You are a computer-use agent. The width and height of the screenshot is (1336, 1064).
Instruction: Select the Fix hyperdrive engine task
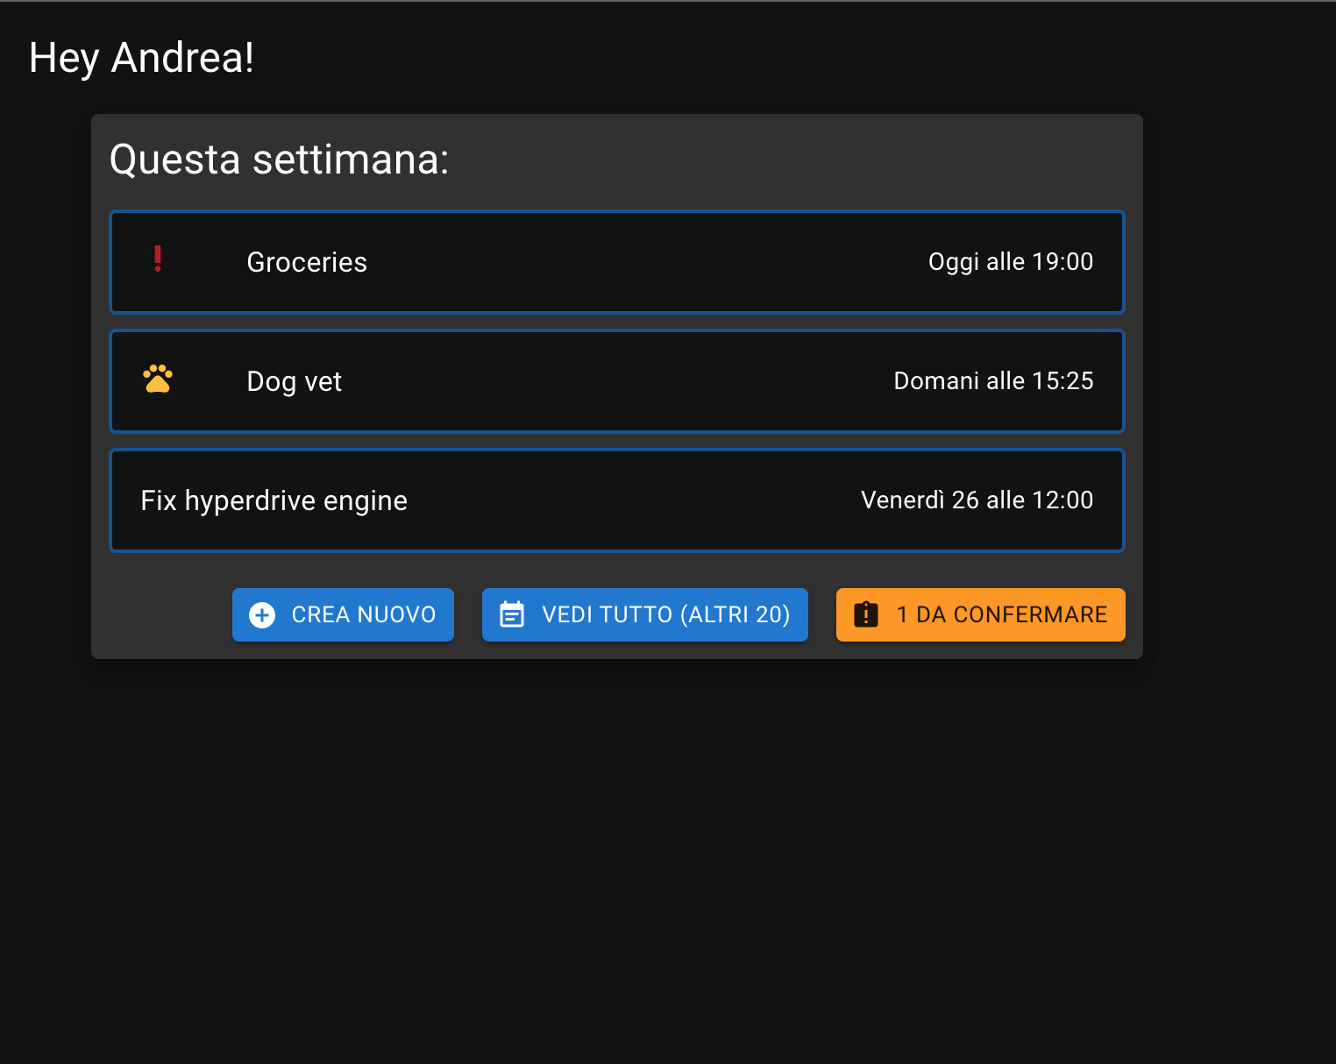[x=616, y=500]
